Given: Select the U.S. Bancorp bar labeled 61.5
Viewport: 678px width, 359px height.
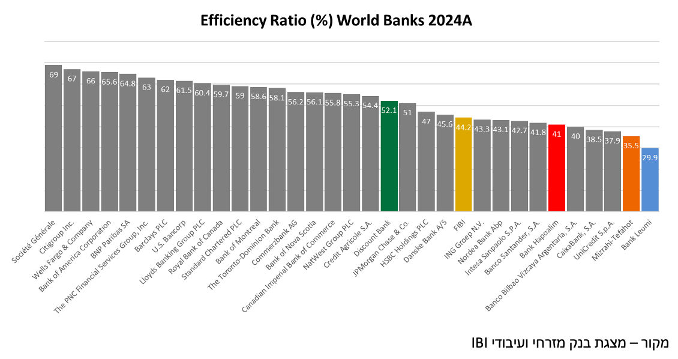Looking at the screenshot, I should click(184, 146).
